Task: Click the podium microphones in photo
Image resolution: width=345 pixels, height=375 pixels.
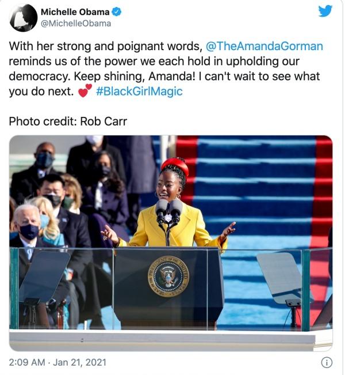Action: click(x=169, y=210)
